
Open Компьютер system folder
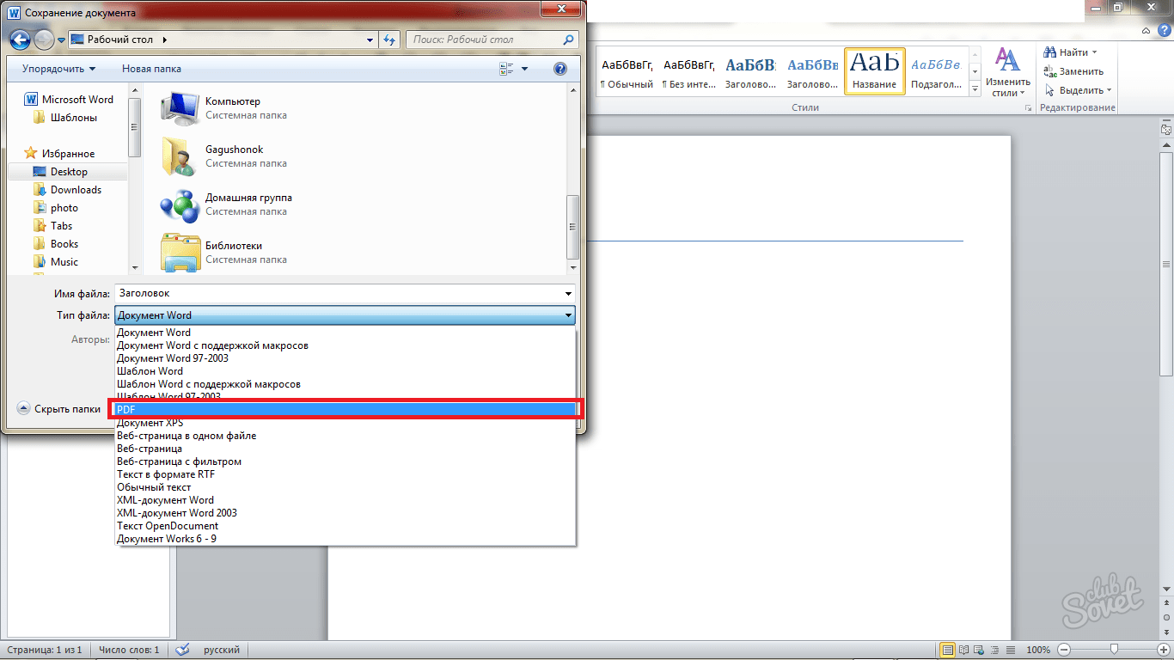pos(232,107)
